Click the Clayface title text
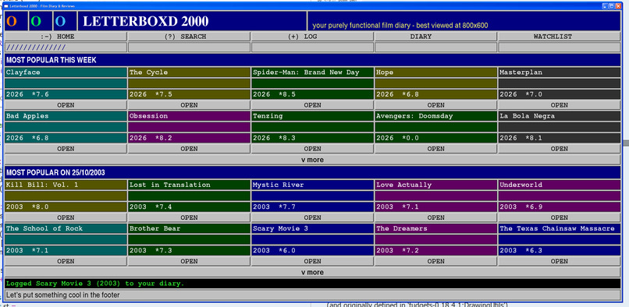The width and height of the screenshot is (629, 307). (x=23, y=72)
